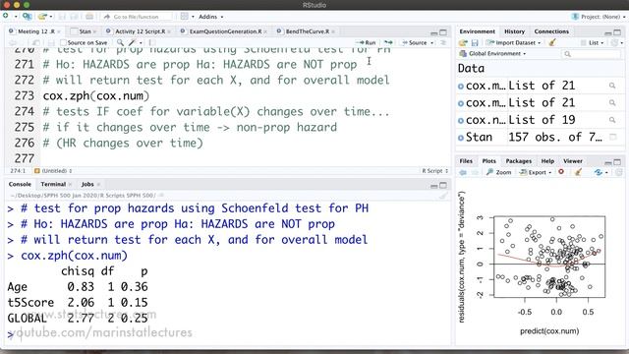
Task: Remove current plot red X icon
Action: [x=561, y=172]
